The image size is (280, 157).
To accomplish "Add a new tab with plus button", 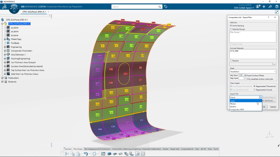I will coord(48,12).
